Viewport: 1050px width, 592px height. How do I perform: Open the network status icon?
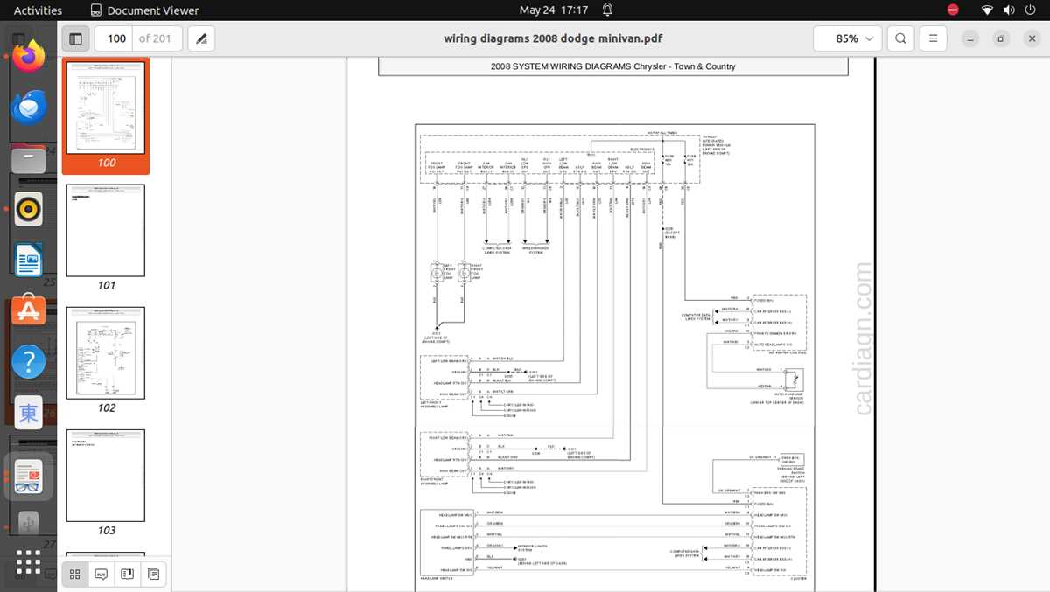click(987, 10)
